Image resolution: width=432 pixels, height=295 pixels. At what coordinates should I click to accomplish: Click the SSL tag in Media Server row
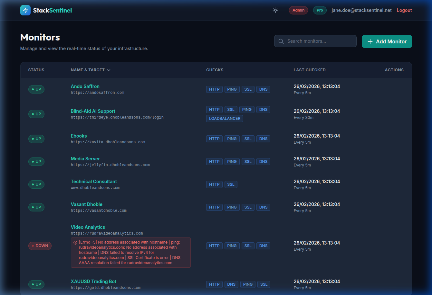pyautogui.click(x=248, y=162)
